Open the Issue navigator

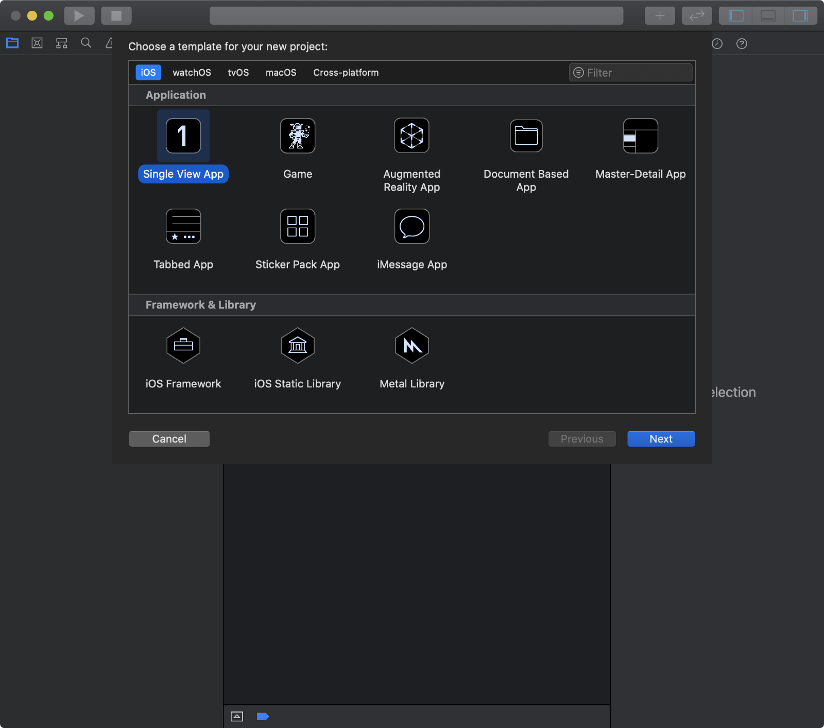pos(110,43)
